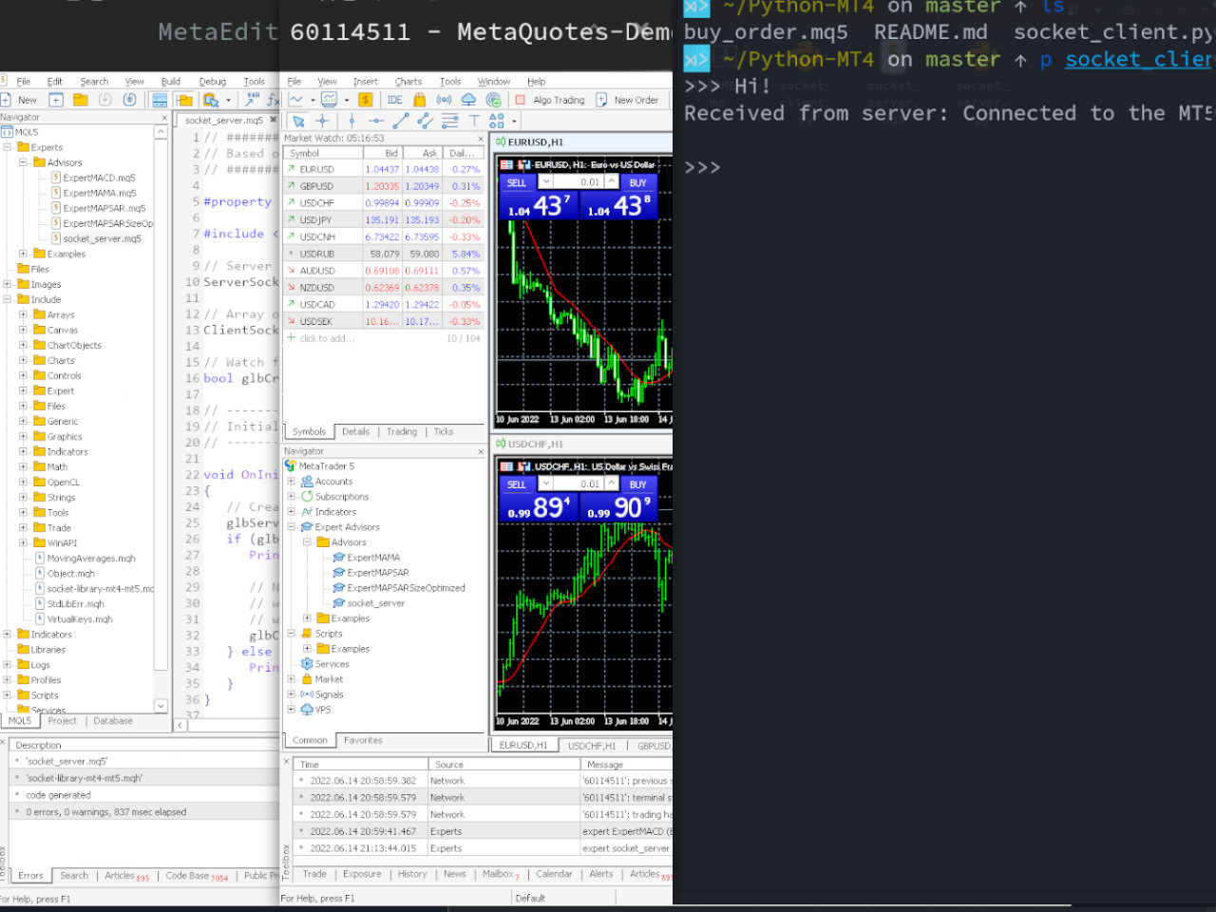Click the Mailbox tab in Toolbox
The image size is (1216, 912).
pos(502,874)
